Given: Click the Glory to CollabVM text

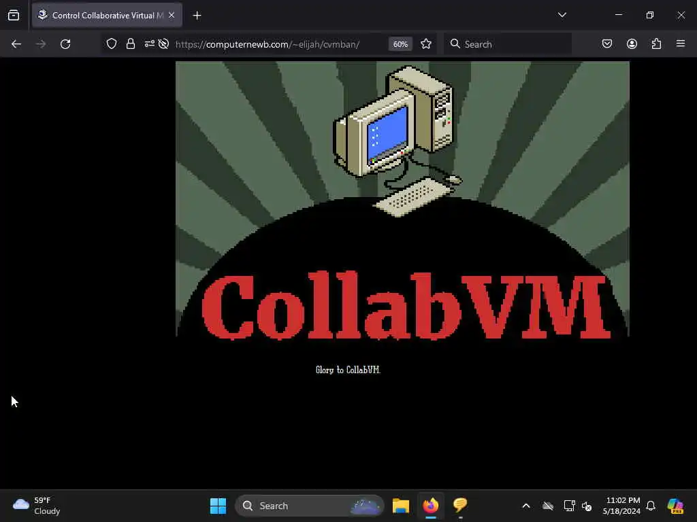Looking at the screenshot, I should pyautogui.click(x=348, y=370).
